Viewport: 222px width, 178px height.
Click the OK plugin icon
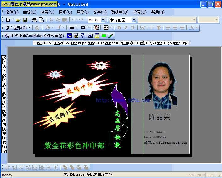click(90, 36)
